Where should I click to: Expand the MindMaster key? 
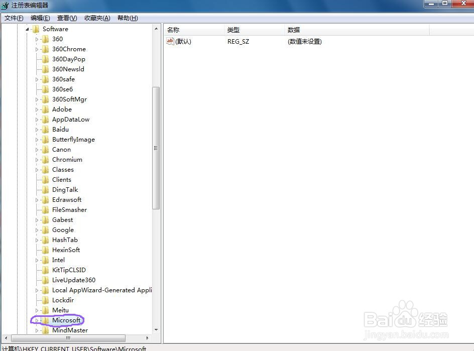pyautogui.click(x=37, y=330)
